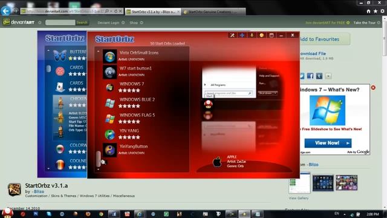Select the COOLNE orb in blue window

[x=60, y=164]
